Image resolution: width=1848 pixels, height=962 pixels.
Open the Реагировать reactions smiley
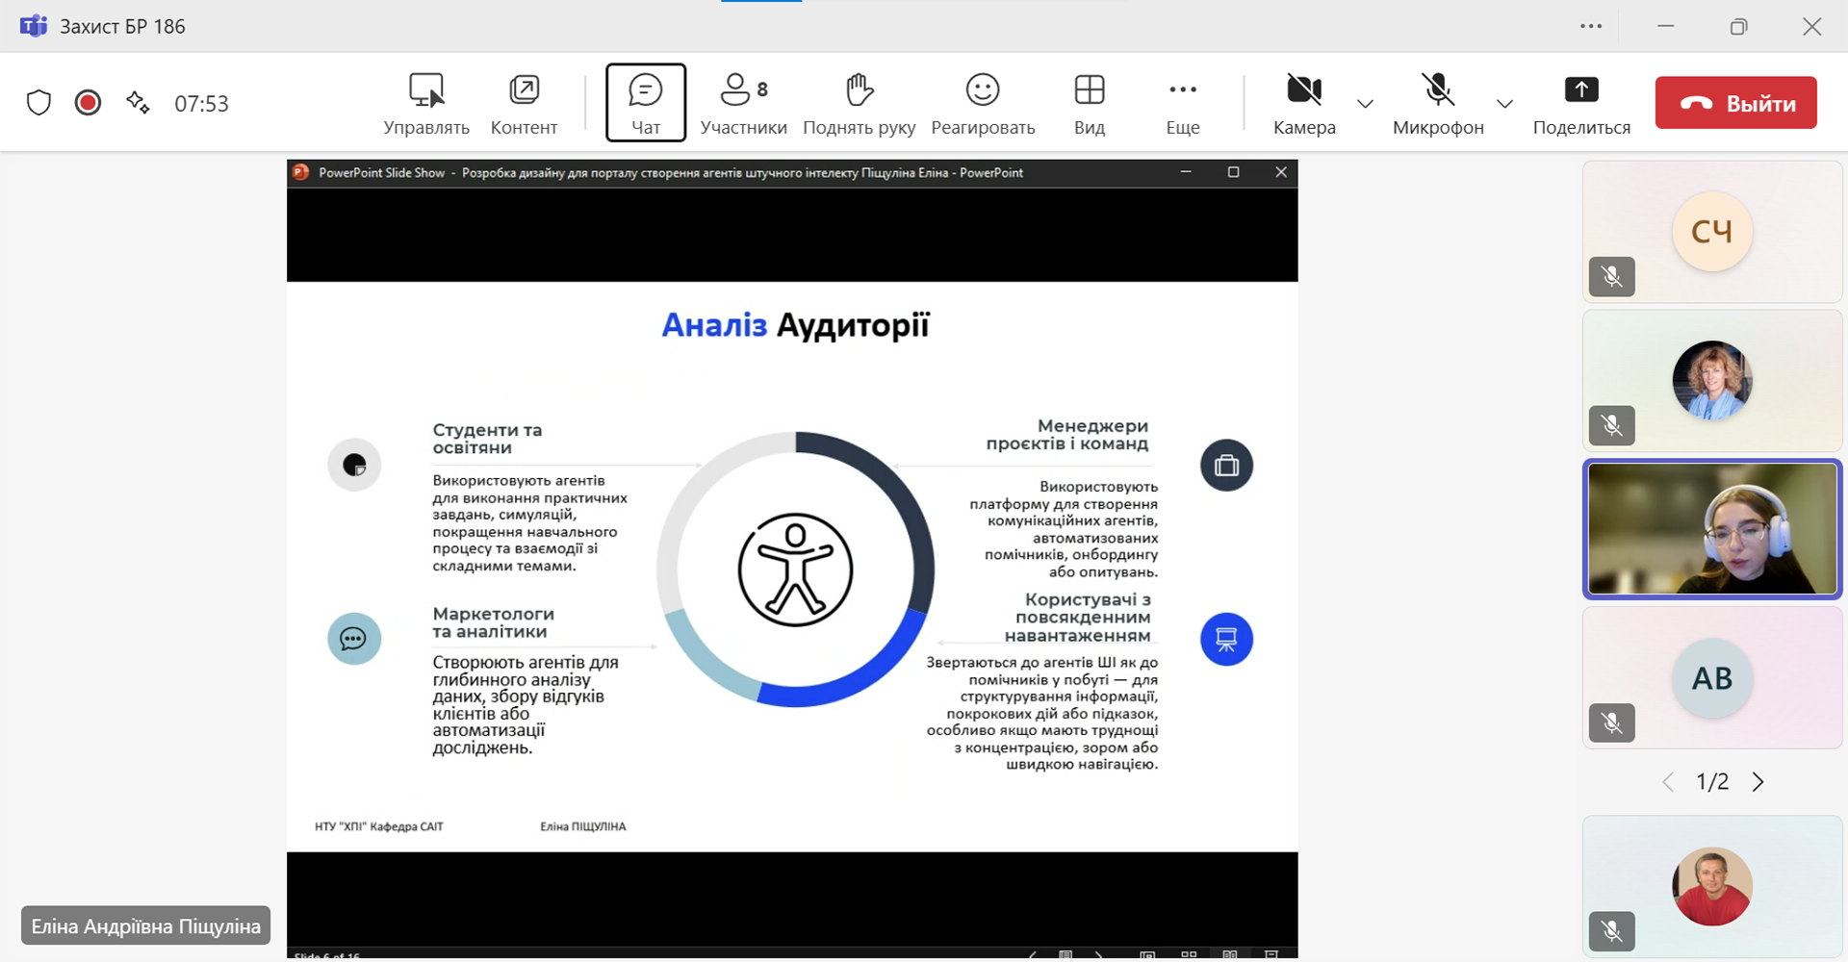pyautogui.click(x=982, y=91)
